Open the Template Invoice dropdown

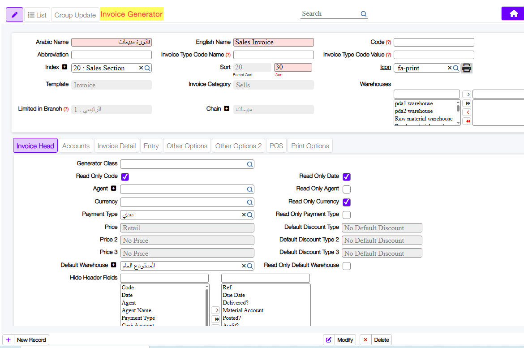pyautogui.click(x=112, y=85)
